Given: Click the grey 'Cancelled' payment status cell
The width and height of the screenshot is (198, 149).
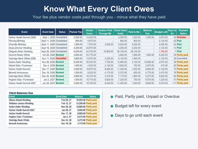Looking at the screenshot, I should click(183, 58).
